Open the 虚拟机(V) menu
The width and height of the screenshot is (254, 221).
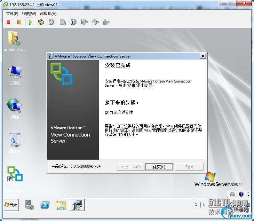(48, 14)
